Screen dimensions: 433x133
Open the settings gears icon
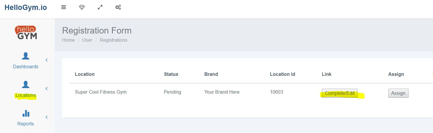click(x=118, y=8)
